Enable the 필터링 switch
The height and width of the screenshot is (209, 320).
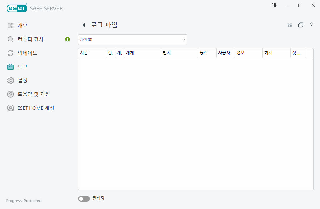84,198
